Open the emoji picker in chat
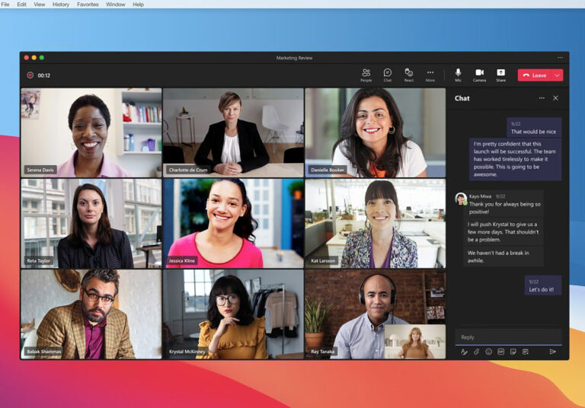Image resolution: width=585 pixels, height=408 pixels. pyautogui.click(x=489, y=352)
